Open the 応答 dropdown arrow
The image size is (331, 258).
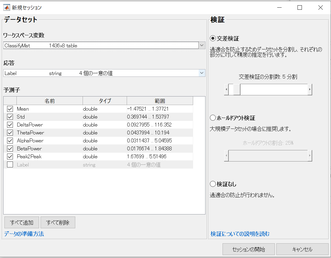[202, 73]
